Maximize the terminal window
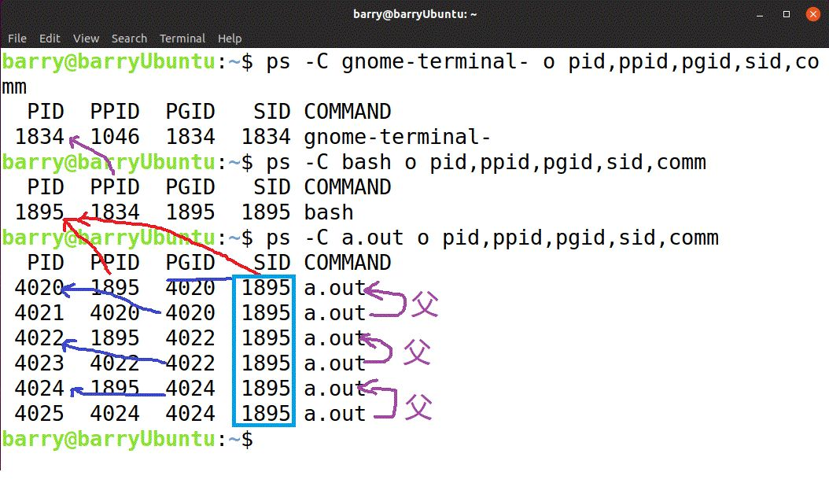Image resolution: width=829 pixels, height=483 pixels. click(787, 14)
